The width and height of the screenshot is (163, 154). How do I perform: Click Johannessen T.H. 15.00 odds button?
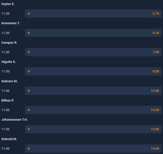click(x=93, y=129)
